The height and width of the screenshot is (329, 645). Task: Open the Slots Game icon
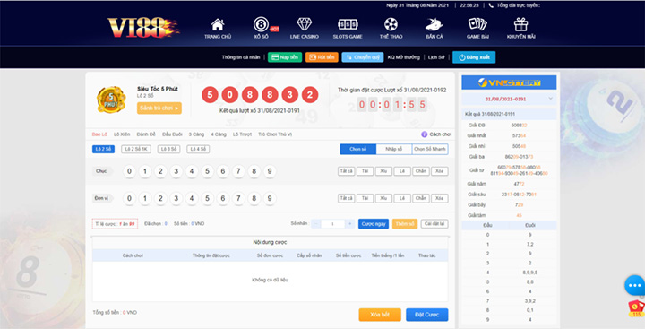tap(348, 25)
